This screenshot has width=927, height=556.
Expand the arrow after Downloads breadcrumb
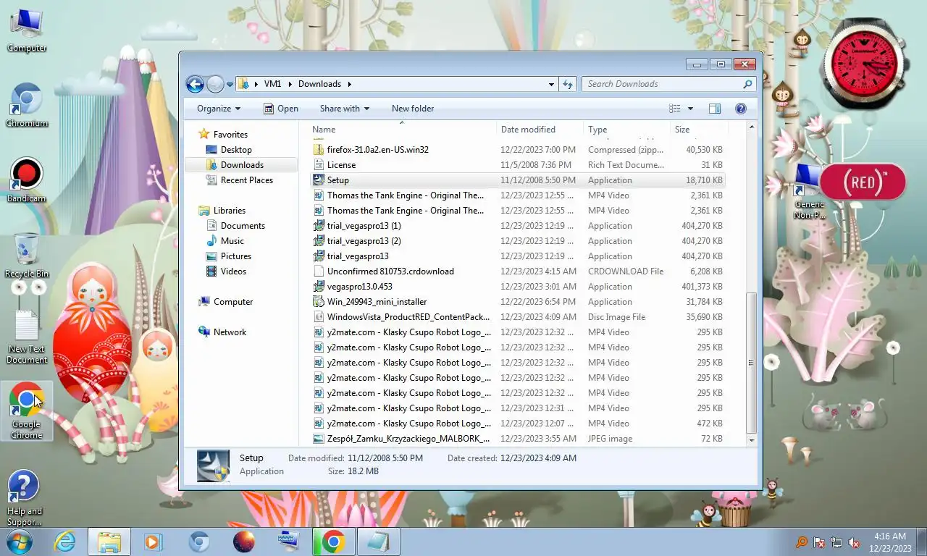coord(349,84)
